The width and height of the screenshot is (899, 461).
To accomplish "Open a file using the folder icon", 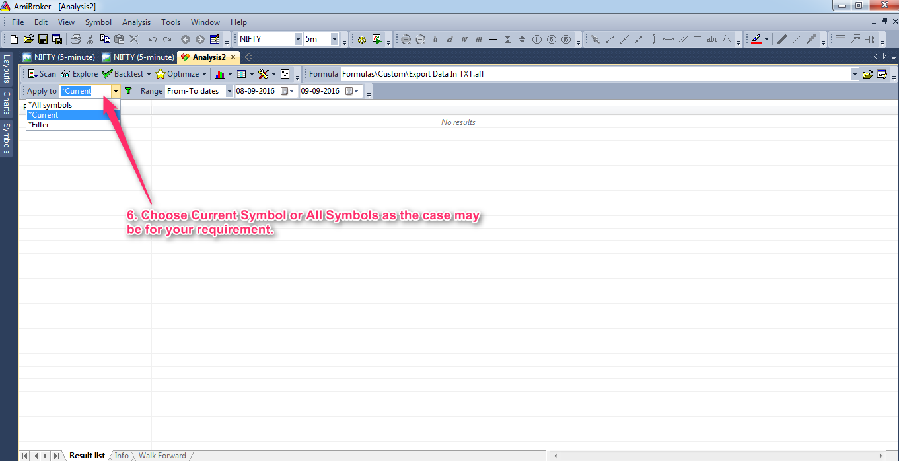I will pyautogui.click(x=29, y=39).
